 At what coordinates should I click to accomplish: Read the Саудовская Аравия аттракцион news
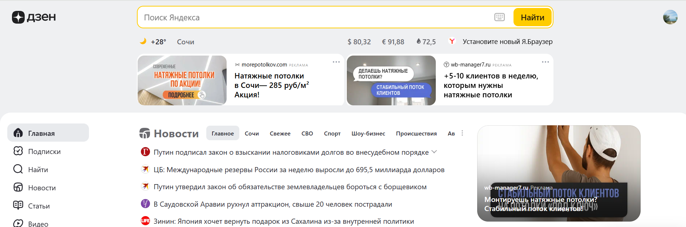273,204
